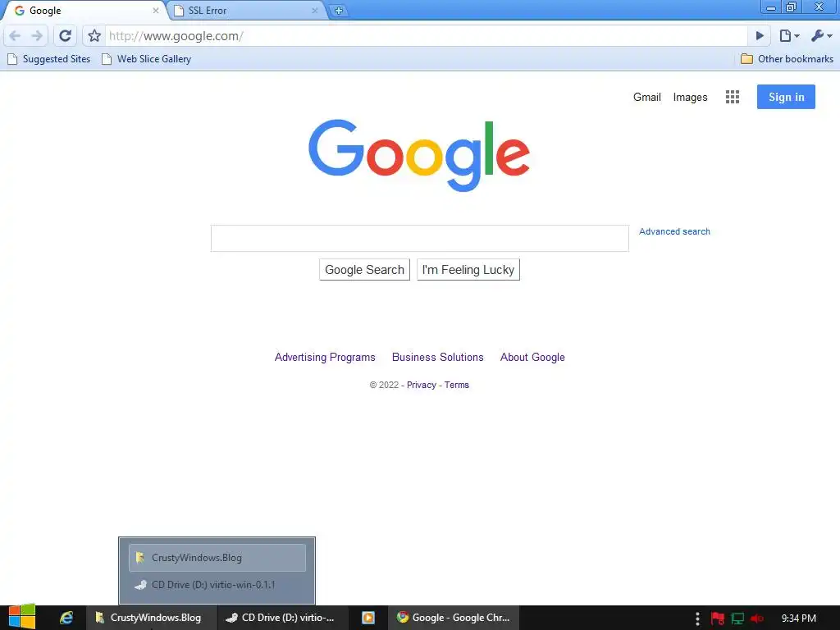Open Gmail link
840x630 pixels.
click(646, 97)
